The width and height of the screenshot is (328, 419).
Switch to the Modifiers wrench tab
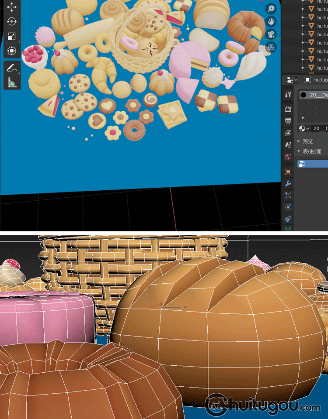pos(288,184)
